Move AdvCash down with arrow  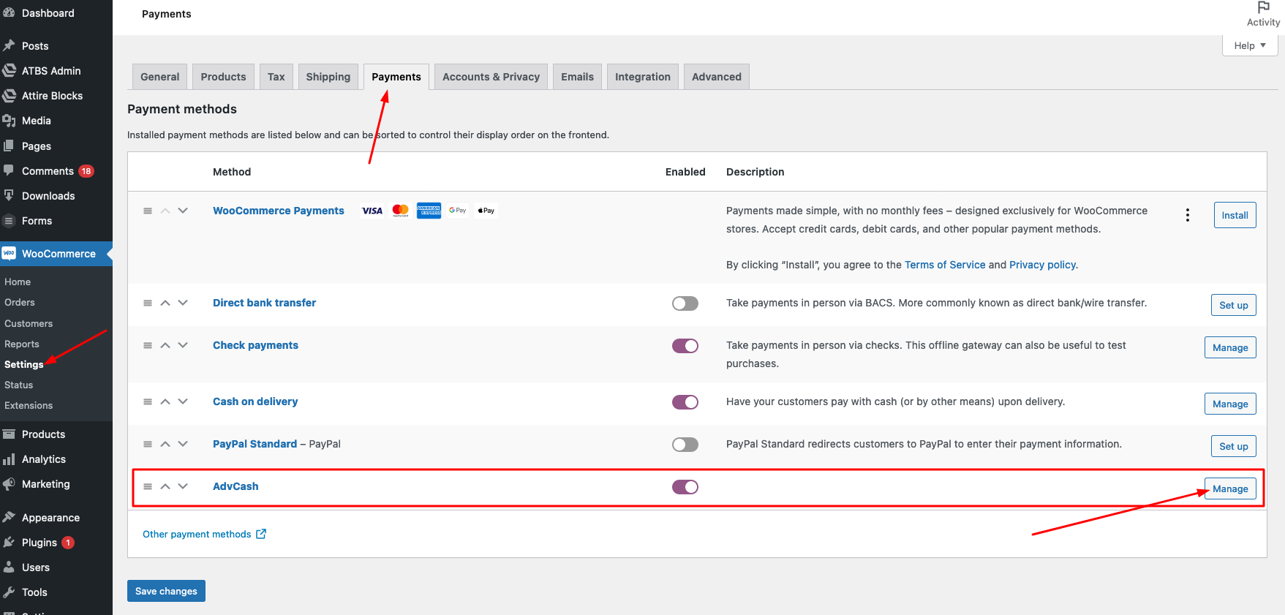pyautogui.click(x=183, y=486)
